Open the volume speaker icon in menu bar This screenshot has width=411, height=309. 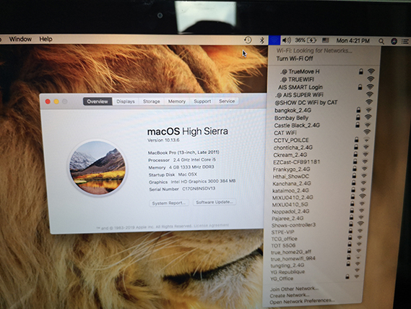(x=287, y=41)
